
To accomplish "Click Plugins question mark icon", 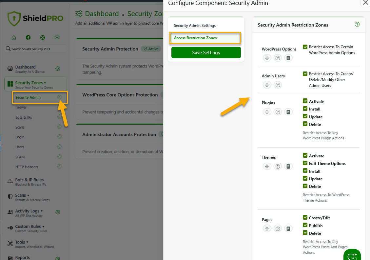I will point(278,112).
